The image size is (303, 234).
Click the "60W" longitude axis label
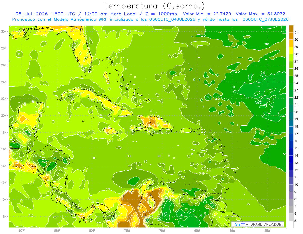(x=232, y=231)
